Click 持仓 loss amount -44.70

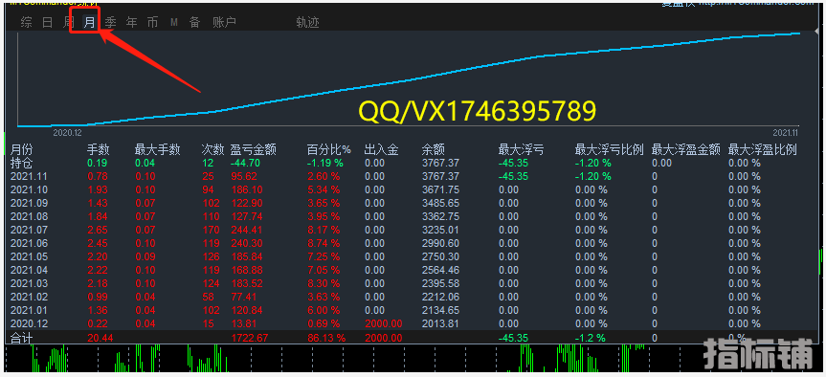coord(245,164)
